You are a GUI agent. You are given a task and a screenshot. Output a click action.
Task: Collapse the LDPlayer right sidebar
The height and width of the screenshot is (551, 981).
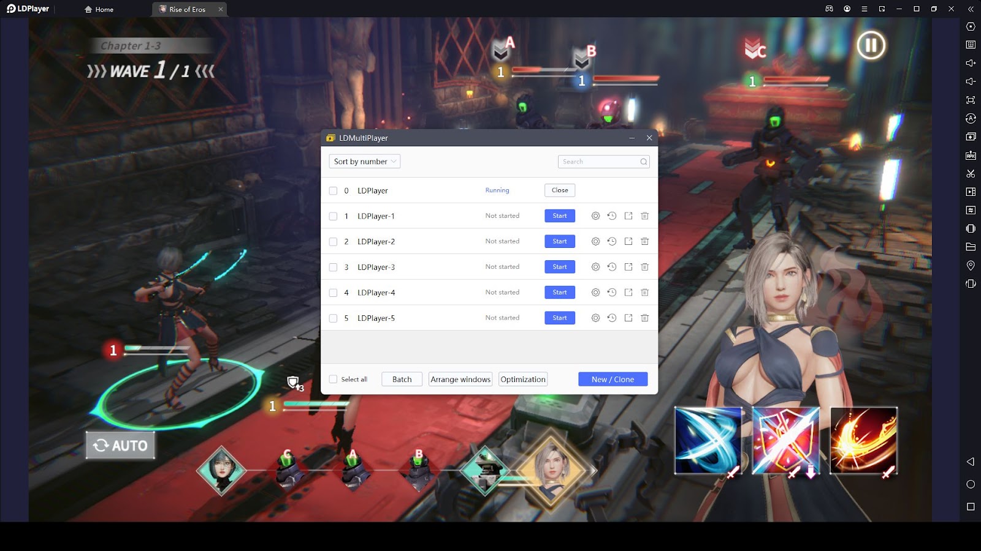(x=971, y=9)
